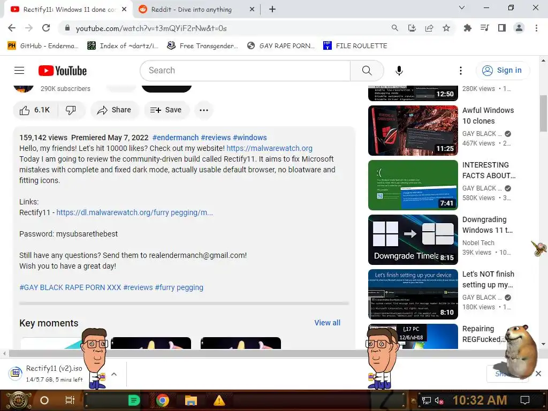This screenshot has width=548, height=411.
Task: Click the #endermanch hashtag
Action: coord(176,138)
